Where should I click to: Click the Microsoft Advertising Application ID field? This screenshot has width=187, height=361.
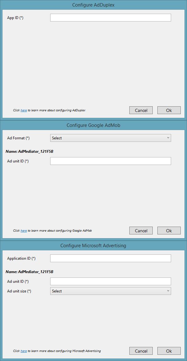click(111, 258)
